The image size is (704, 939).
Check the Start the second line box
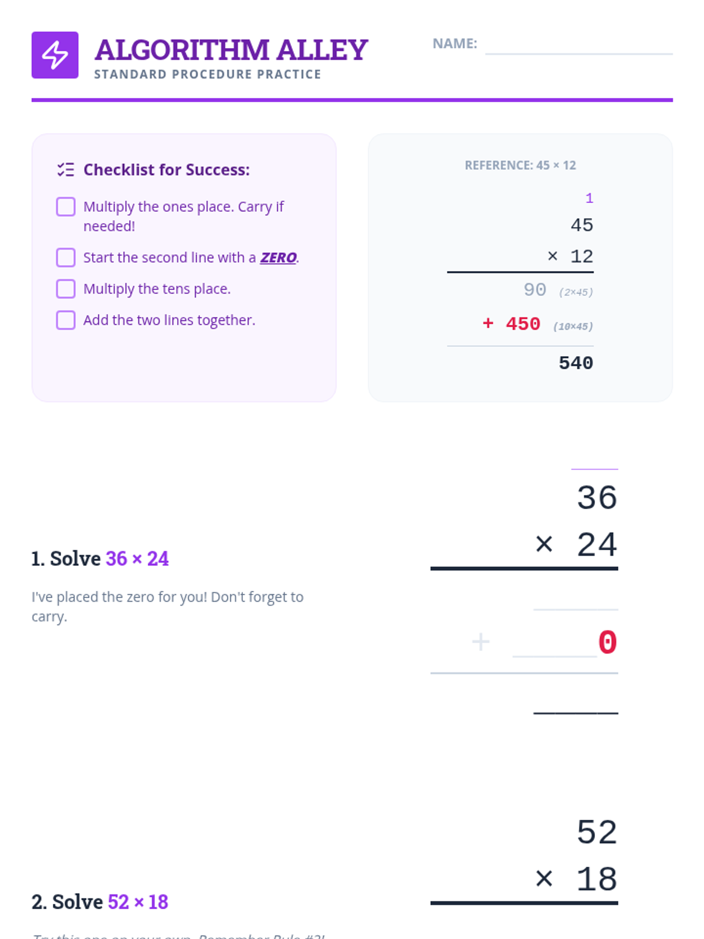click(x=66, y=258)
